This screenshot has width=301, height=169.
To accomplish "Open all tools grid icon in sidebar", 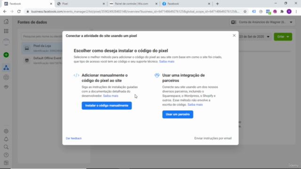I will coord(6,31).
